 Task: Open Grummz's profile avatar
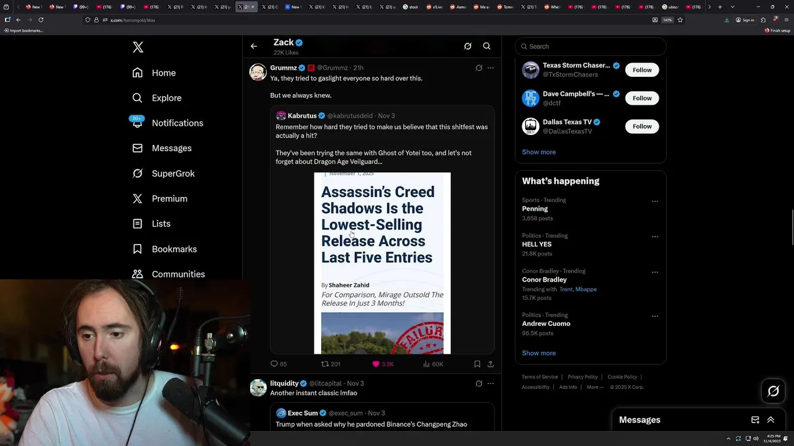click(258, 72)
